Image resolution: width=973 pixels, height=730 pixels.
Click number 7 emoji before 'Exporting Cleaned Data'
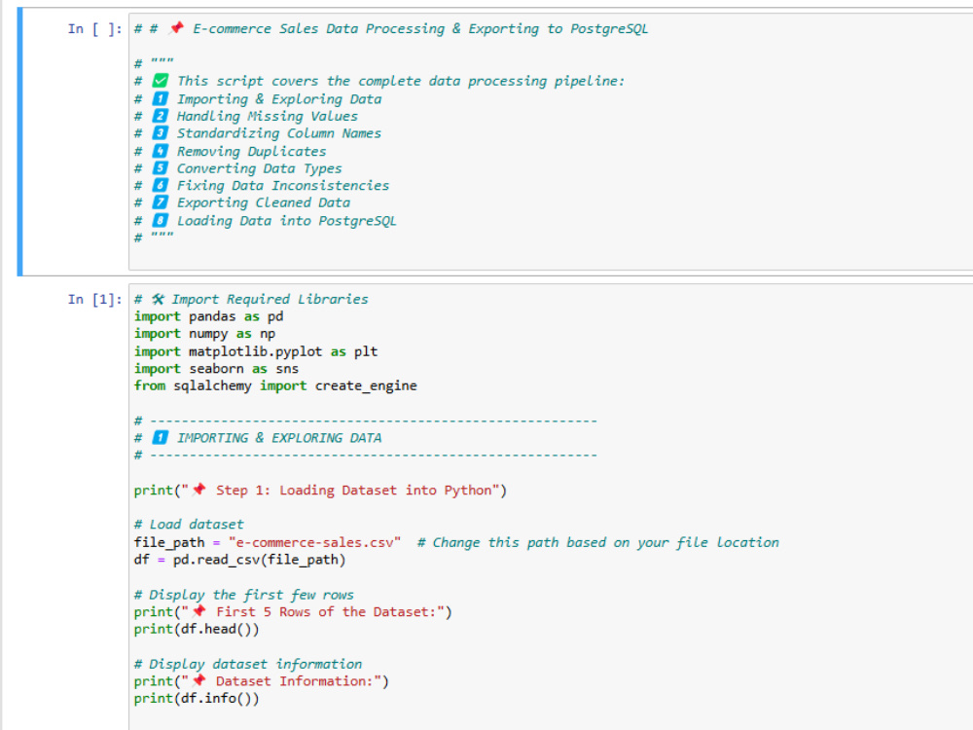coord(161,202)
